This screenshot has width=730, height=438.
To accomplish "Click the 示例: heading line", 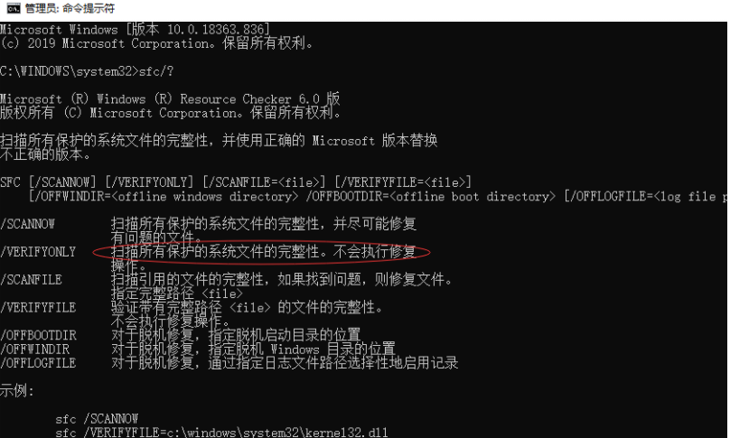I will tap(17, 390).
